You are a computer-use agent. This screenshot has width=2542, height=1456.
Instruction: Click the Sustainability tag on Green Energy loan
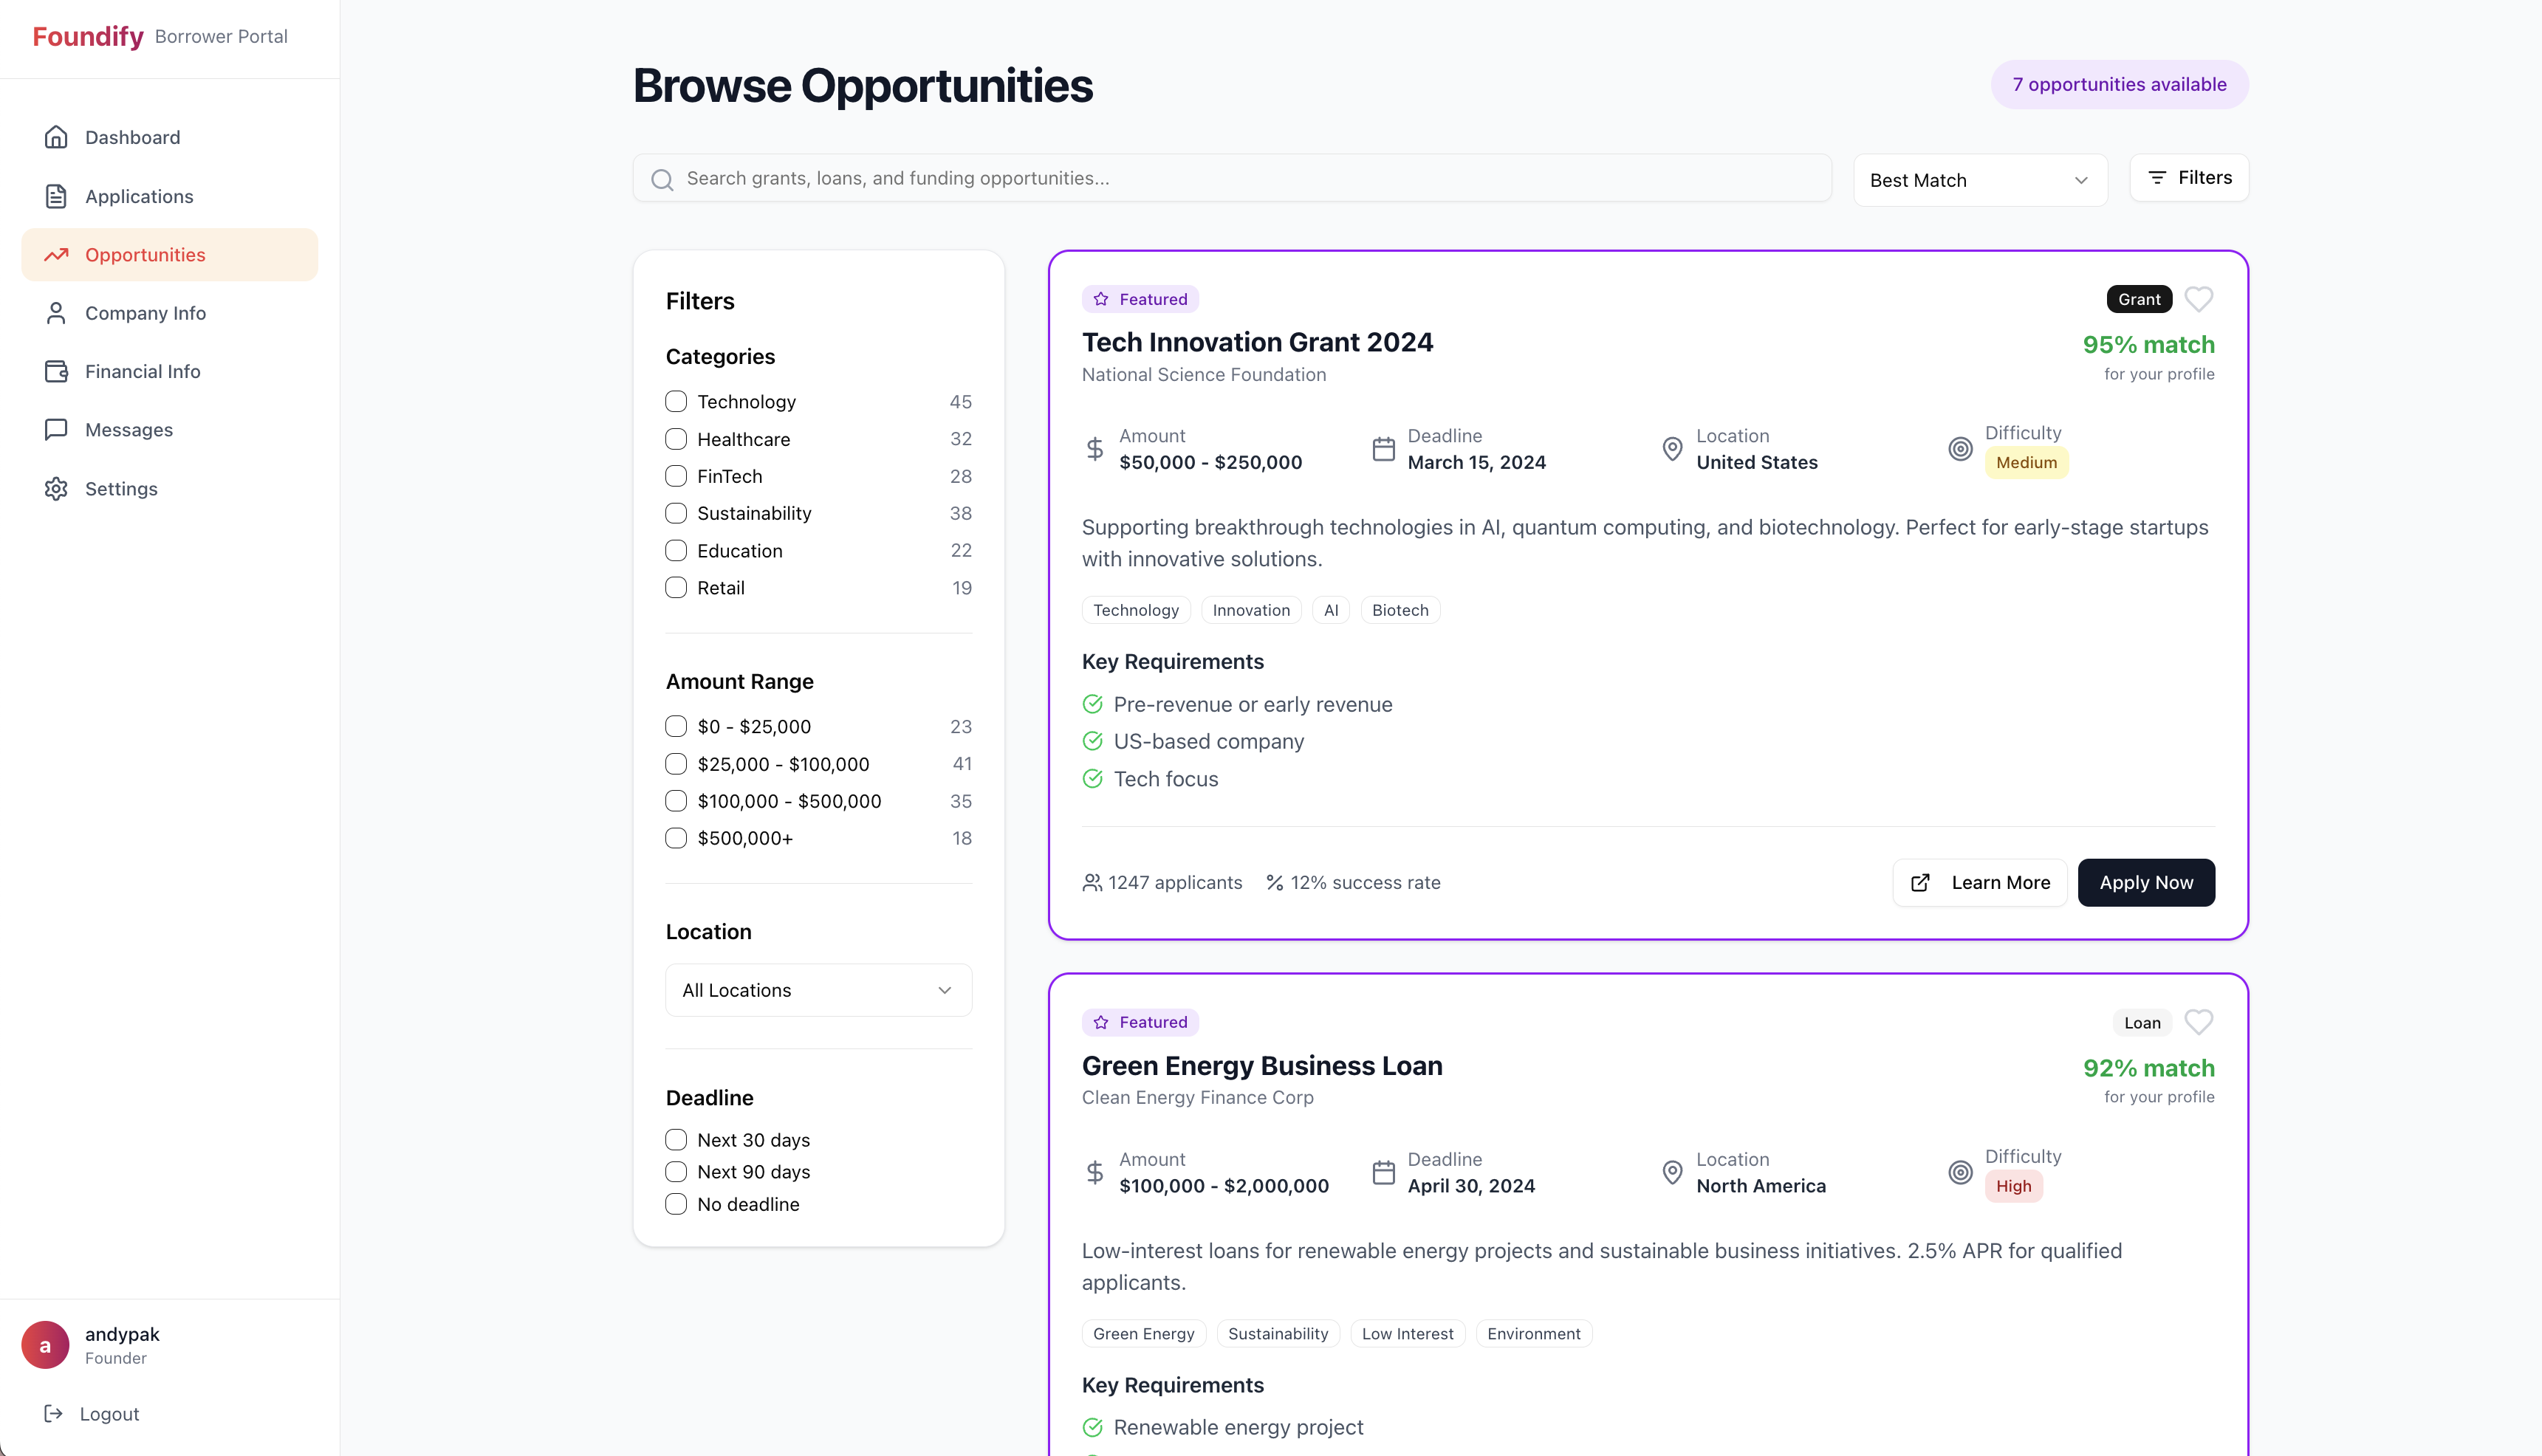pos(1277,1334)
